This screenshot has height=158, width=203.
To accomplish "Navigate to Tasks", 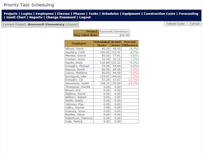I will 93,14.
